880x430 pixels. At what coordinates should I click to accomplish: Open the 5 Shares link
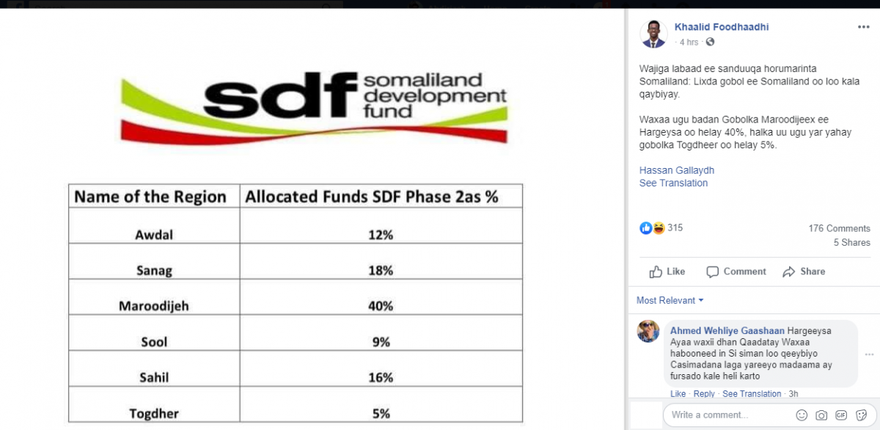[x=851, y=242]
